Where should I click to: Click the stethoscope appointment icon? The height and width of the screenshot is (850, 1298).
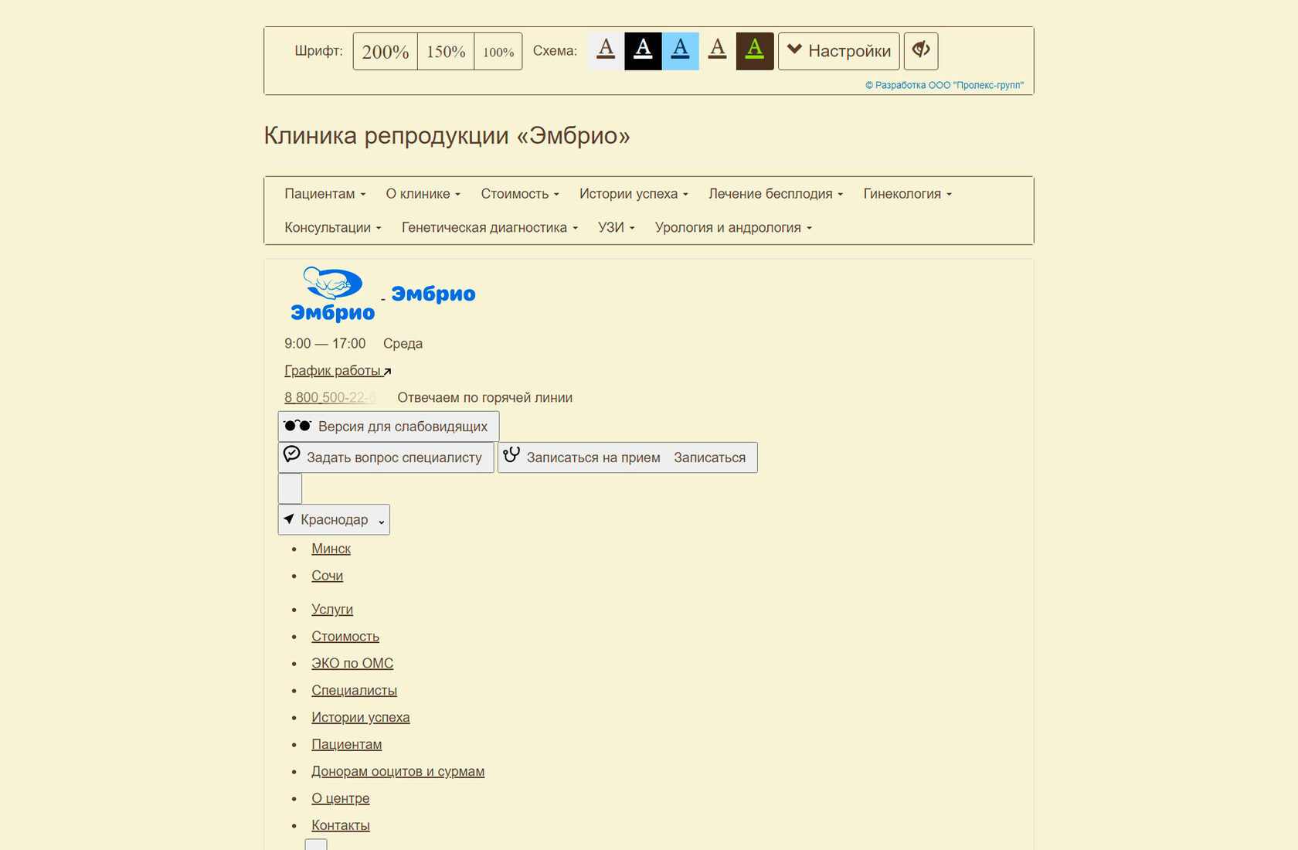[511, 454]
